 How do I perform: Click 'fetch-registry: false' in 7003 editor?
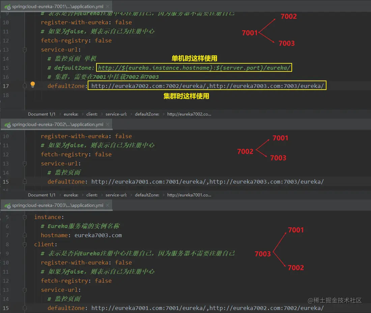coord(76,281)
